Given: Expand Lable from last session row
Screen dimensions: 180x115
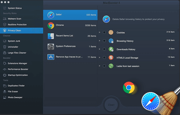Looking at the screenshot, I should tap(100, 66).
